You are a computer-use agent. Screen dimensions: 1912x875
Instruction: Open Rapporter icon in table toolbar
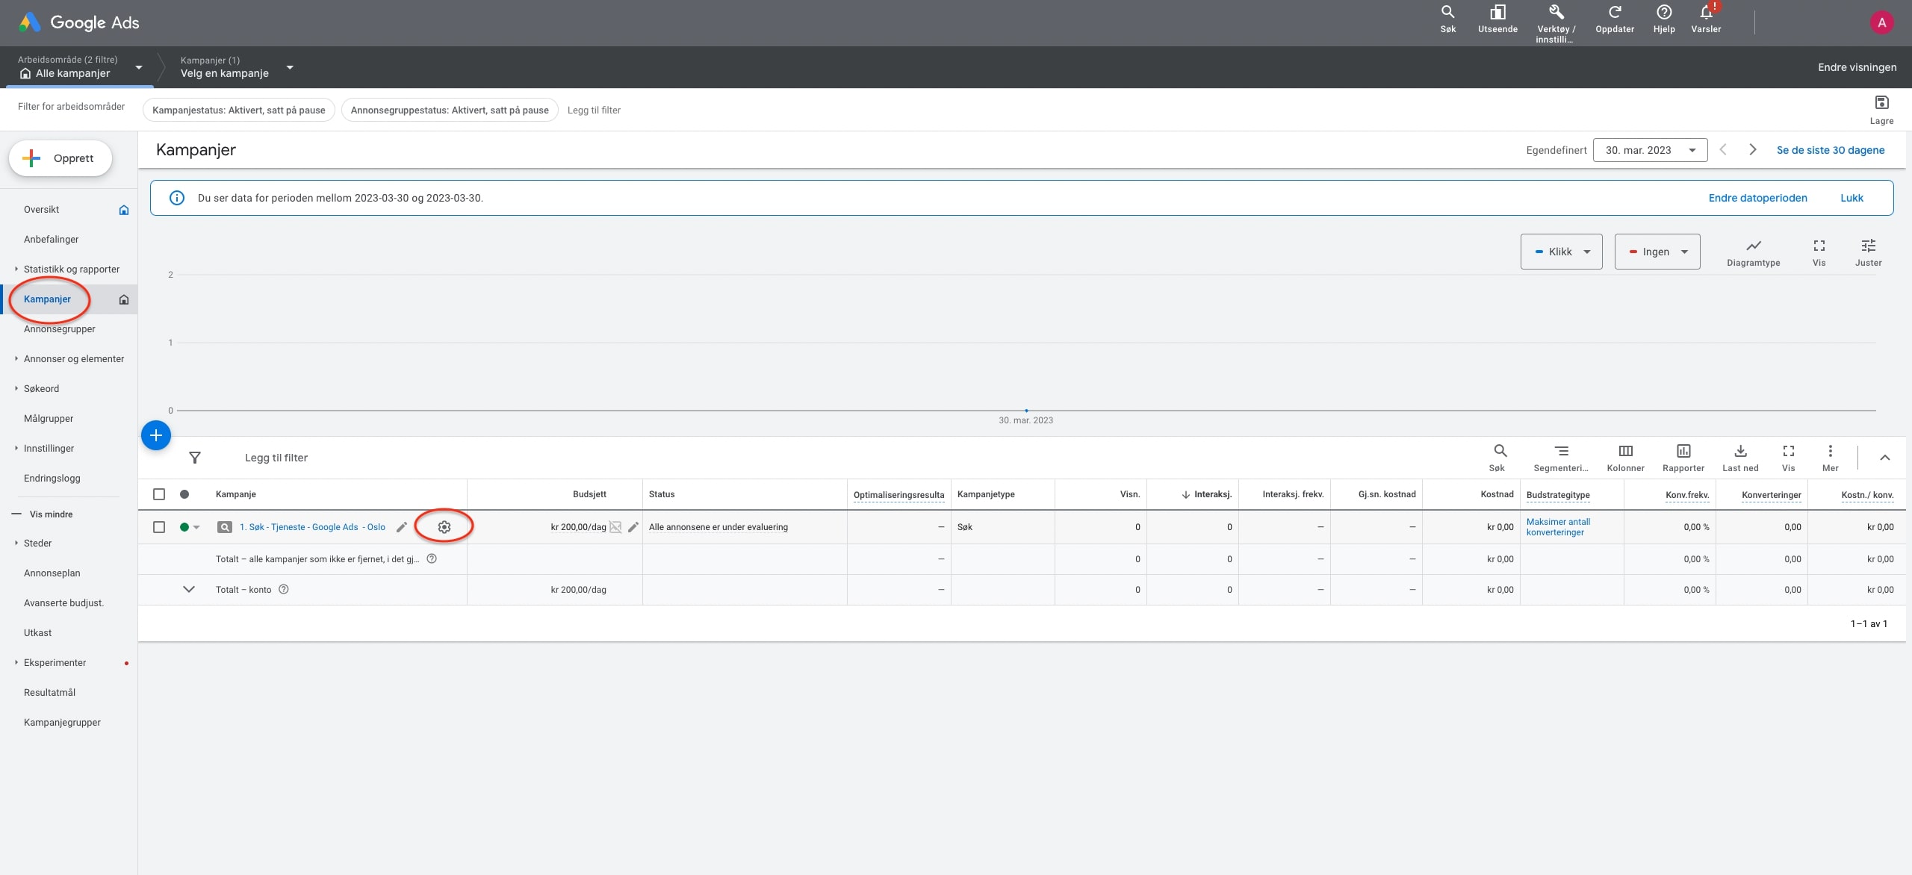pos(1683,451)
